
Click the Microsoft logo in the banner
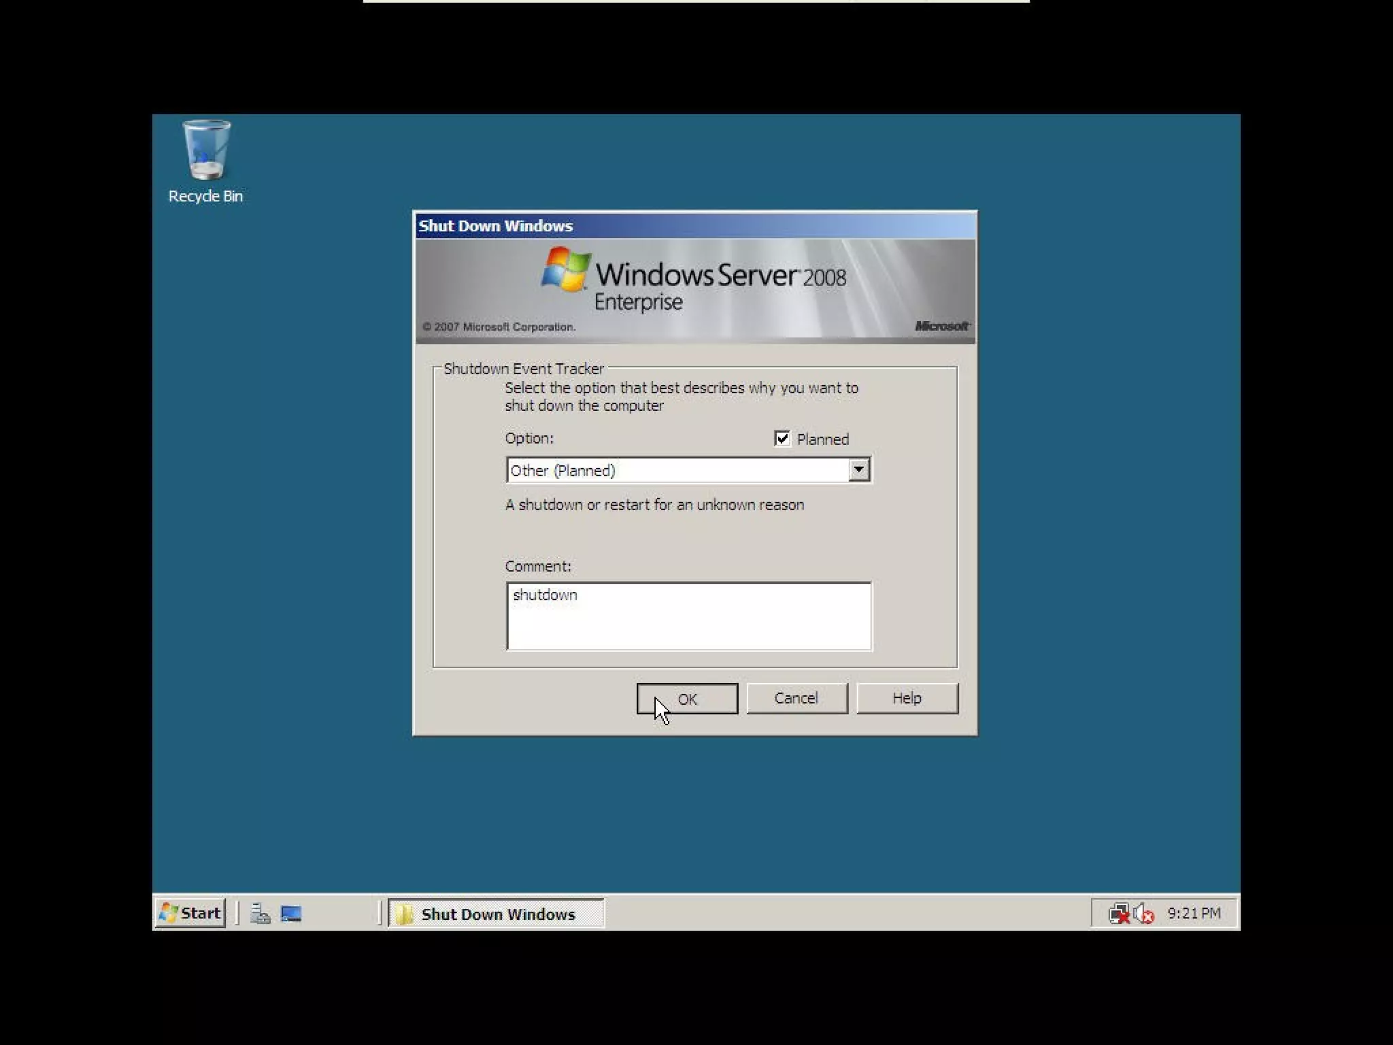[x=941, y=326]
